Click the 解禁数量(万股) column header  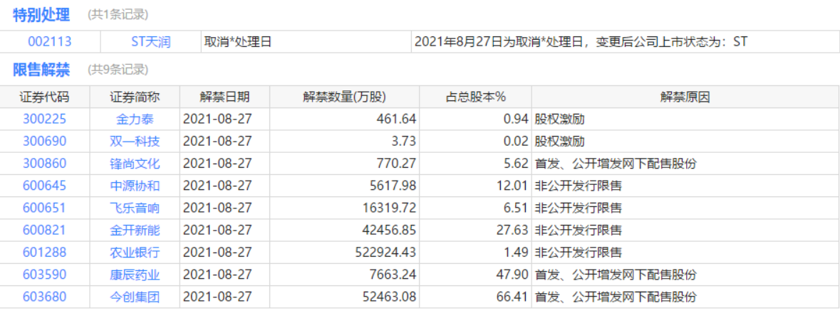344,97
